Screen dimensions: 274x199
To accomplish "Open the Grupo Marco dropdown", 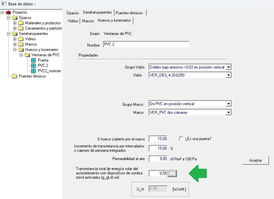I will point(228,104).
